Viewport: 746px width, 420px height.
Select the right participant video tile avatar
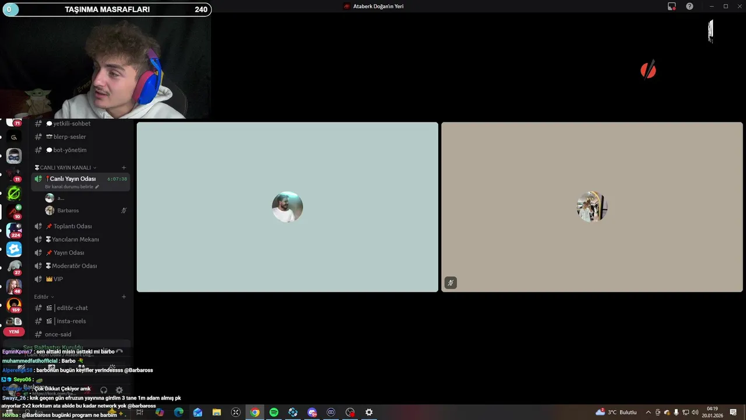click(592, 207)
